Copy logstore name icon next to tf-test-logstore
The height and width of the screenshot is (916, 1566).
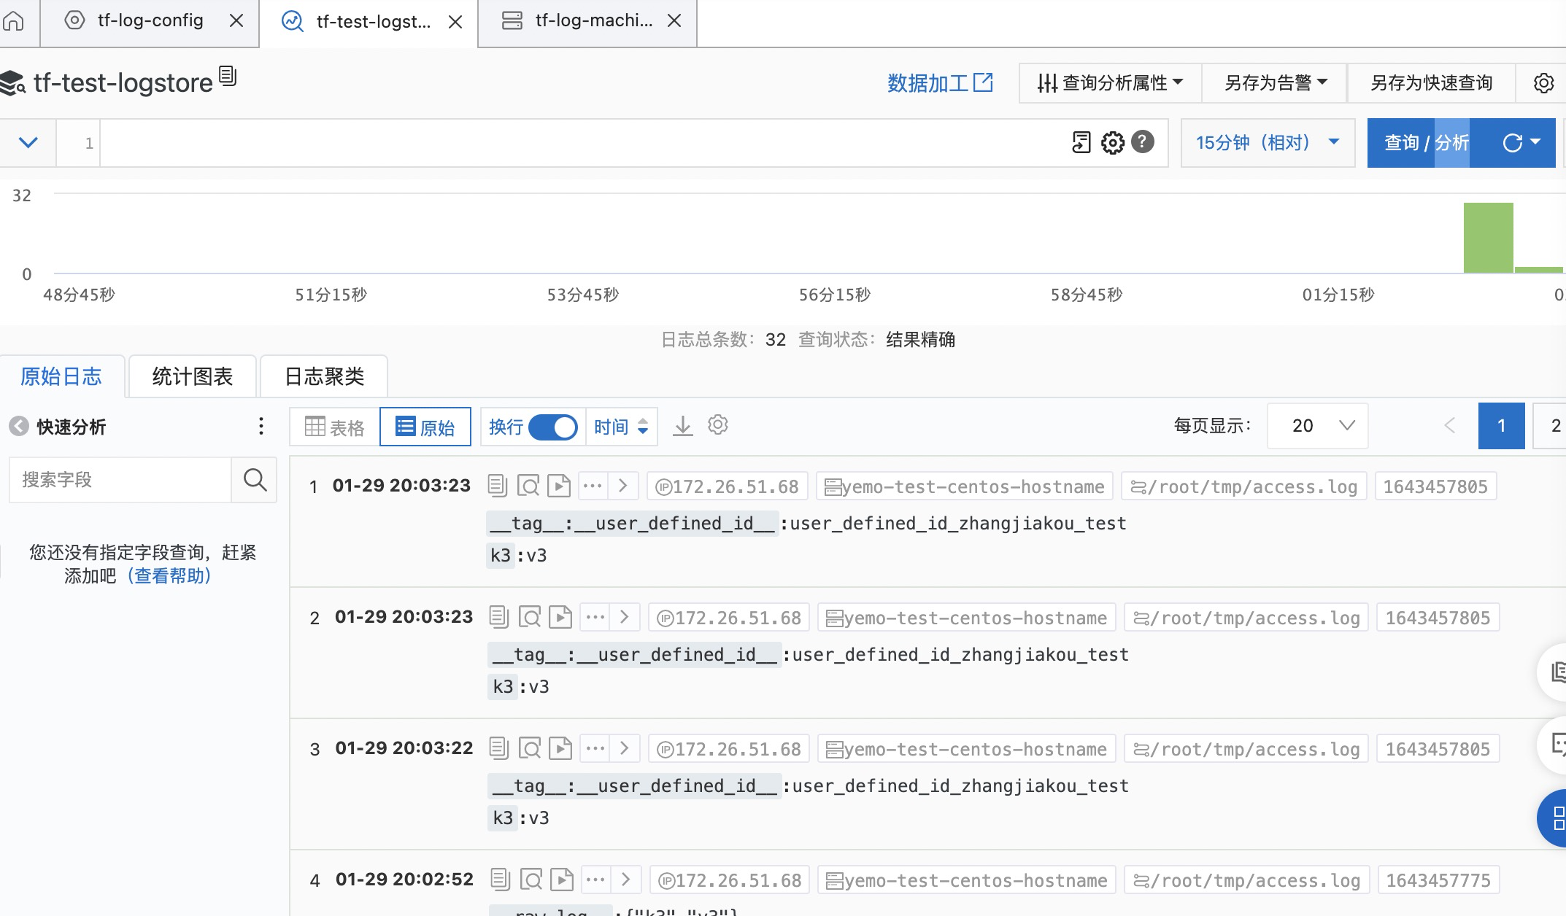pos(228,76)
